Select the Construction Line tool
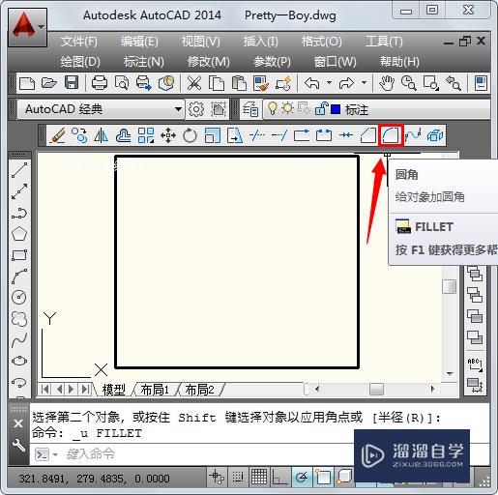The height and width of the screenshot is (495, 498). click(x=19, y=191)
